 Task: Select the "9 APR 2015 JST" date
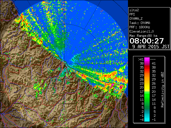click(x=151, y=47)
